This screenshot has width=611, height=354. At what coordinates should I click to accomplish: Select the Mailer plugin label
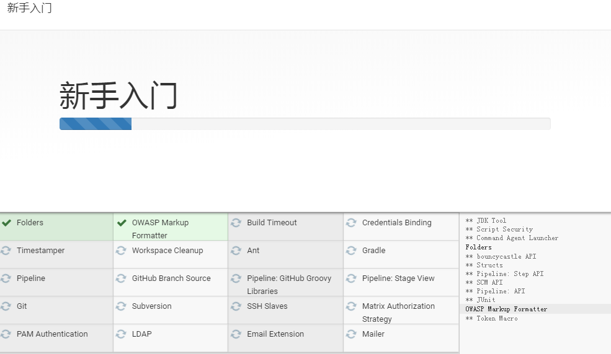[373, 334]
